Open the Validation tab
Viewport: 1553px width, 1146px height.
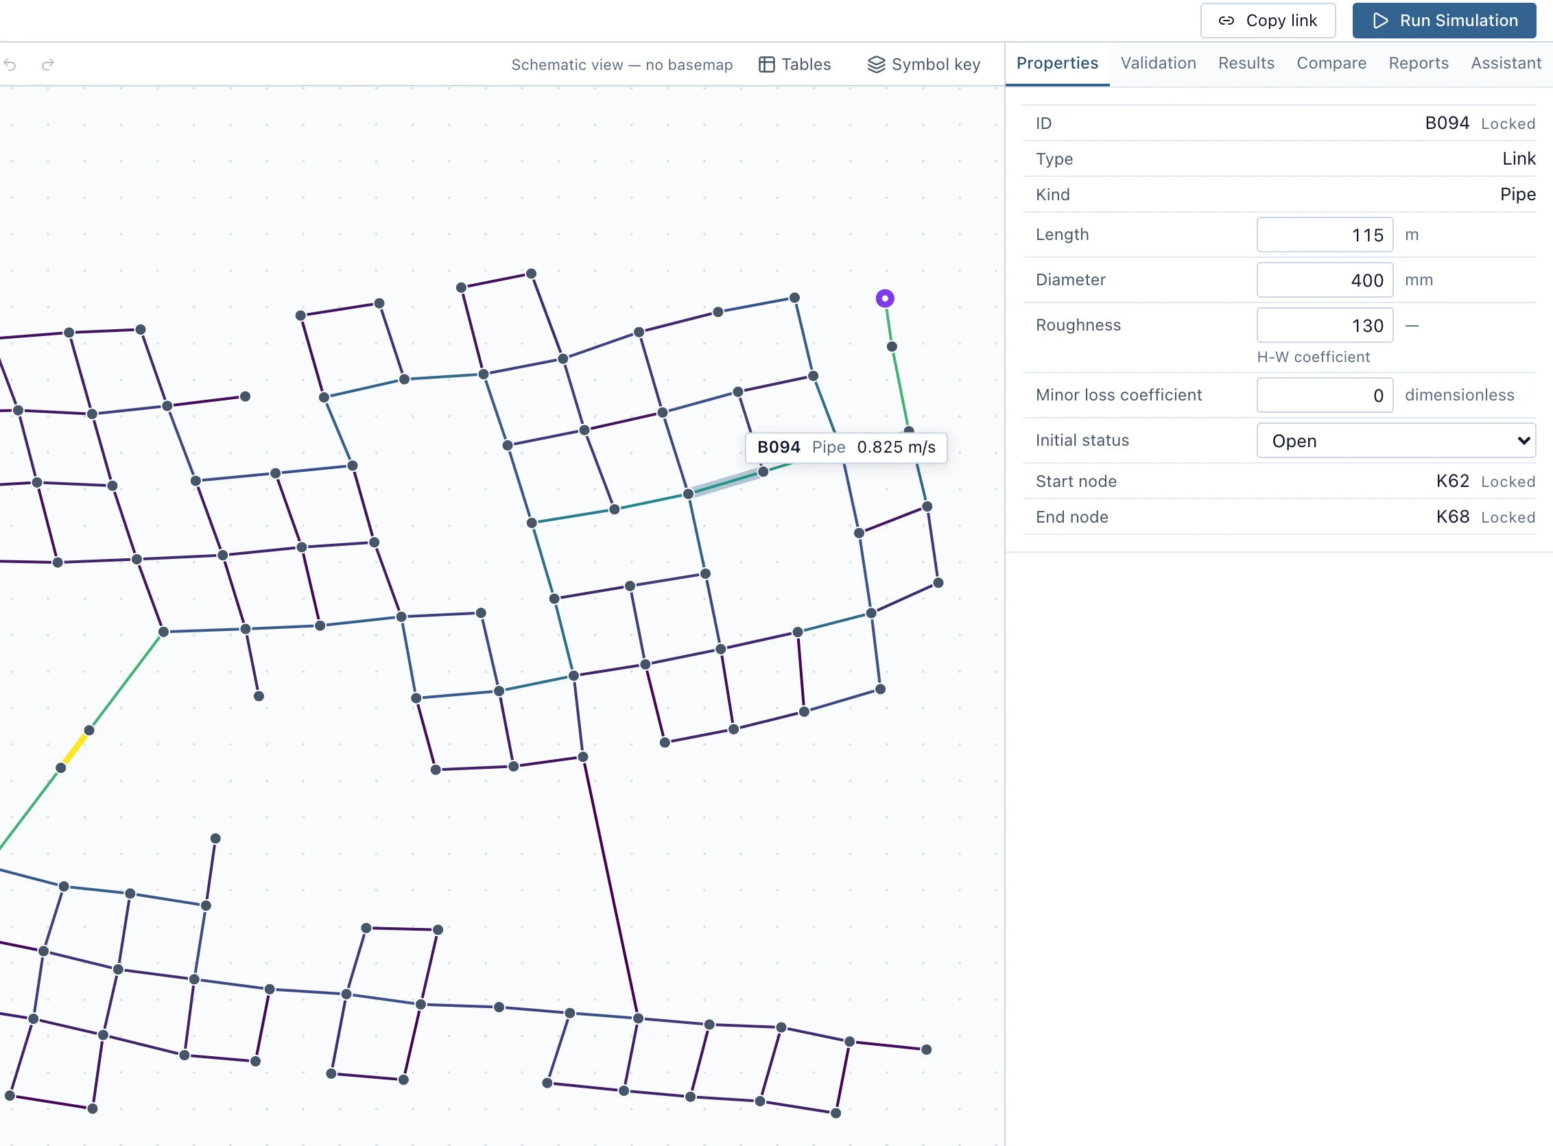coord(1158,63)
